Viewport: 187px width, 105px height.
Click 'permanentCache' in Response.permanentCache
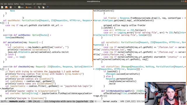point(124,79)
